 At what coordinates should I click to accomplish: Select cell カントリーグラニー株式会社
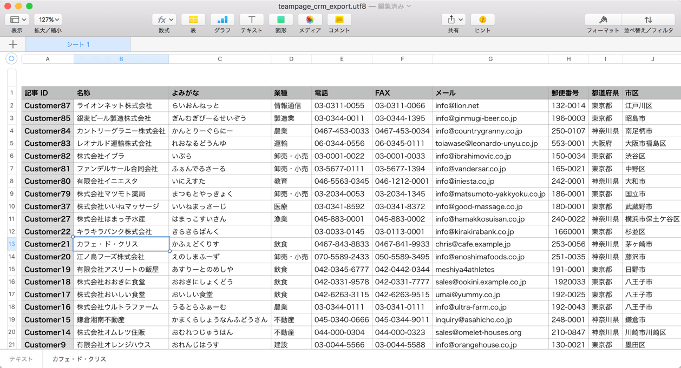tap(121, 131)
